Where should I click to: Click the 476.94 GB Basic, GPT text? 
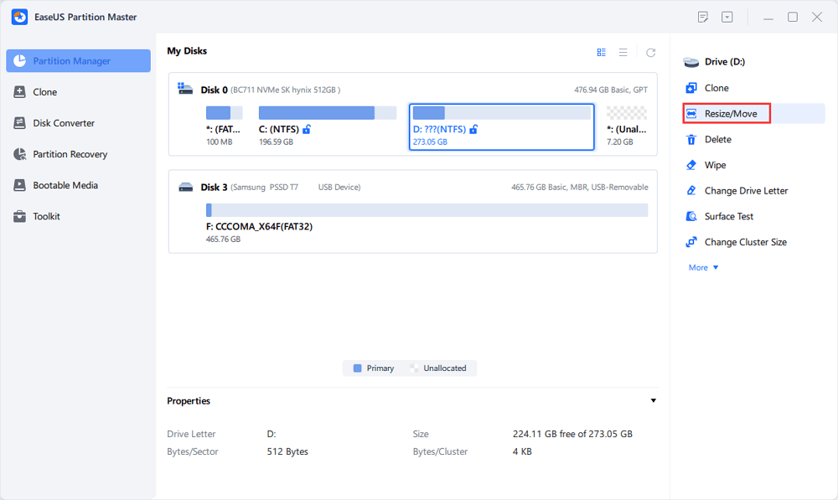pos(611,90)
